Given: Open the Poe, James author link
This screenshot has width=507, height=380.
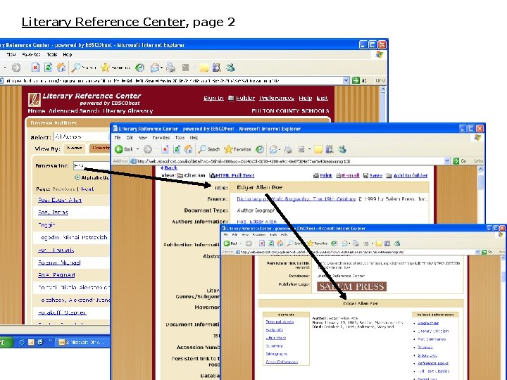Looking at the screenshot, I should [x=53, y=213].
